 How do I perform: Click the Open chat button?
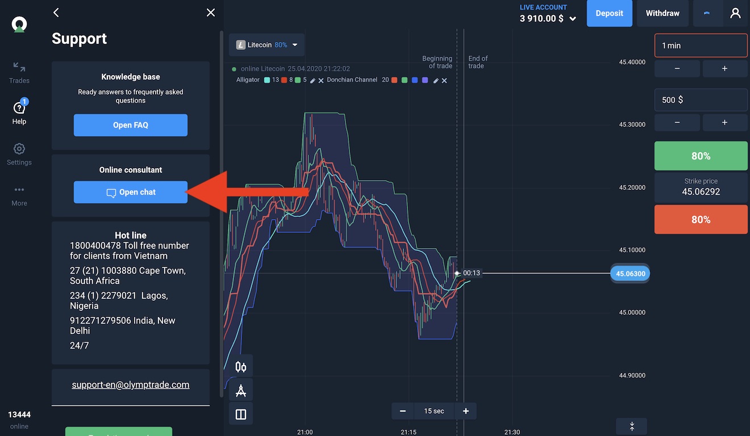(x=131, y=192)
